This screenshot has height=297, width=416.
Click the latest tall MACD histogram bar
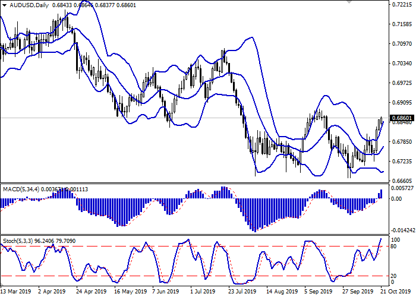(x=381, y=194)
